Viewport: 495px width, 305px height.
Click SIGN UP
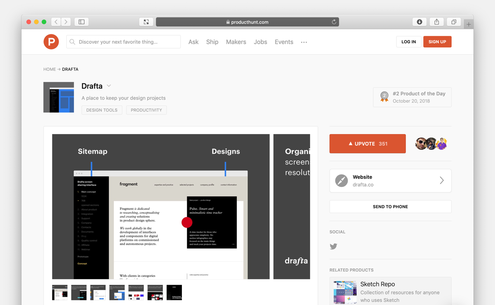(437, 42)
